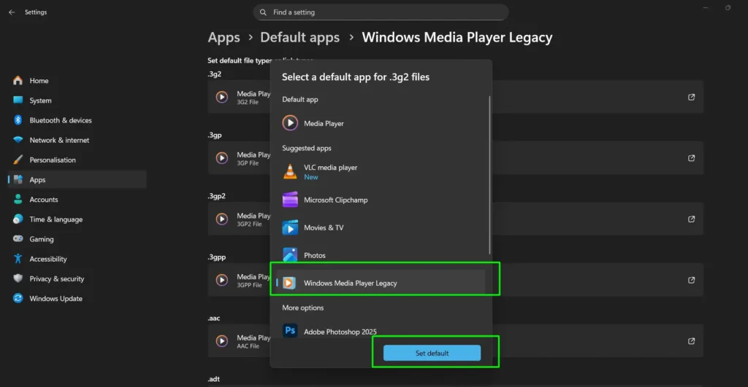748x387 pixels.
Task: Open external link icon for .3g2 row
Action: [691, 97]
